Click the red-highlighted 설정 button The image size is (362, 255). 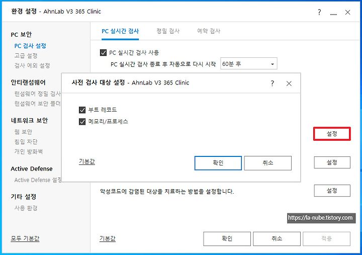tap(332, 134)
